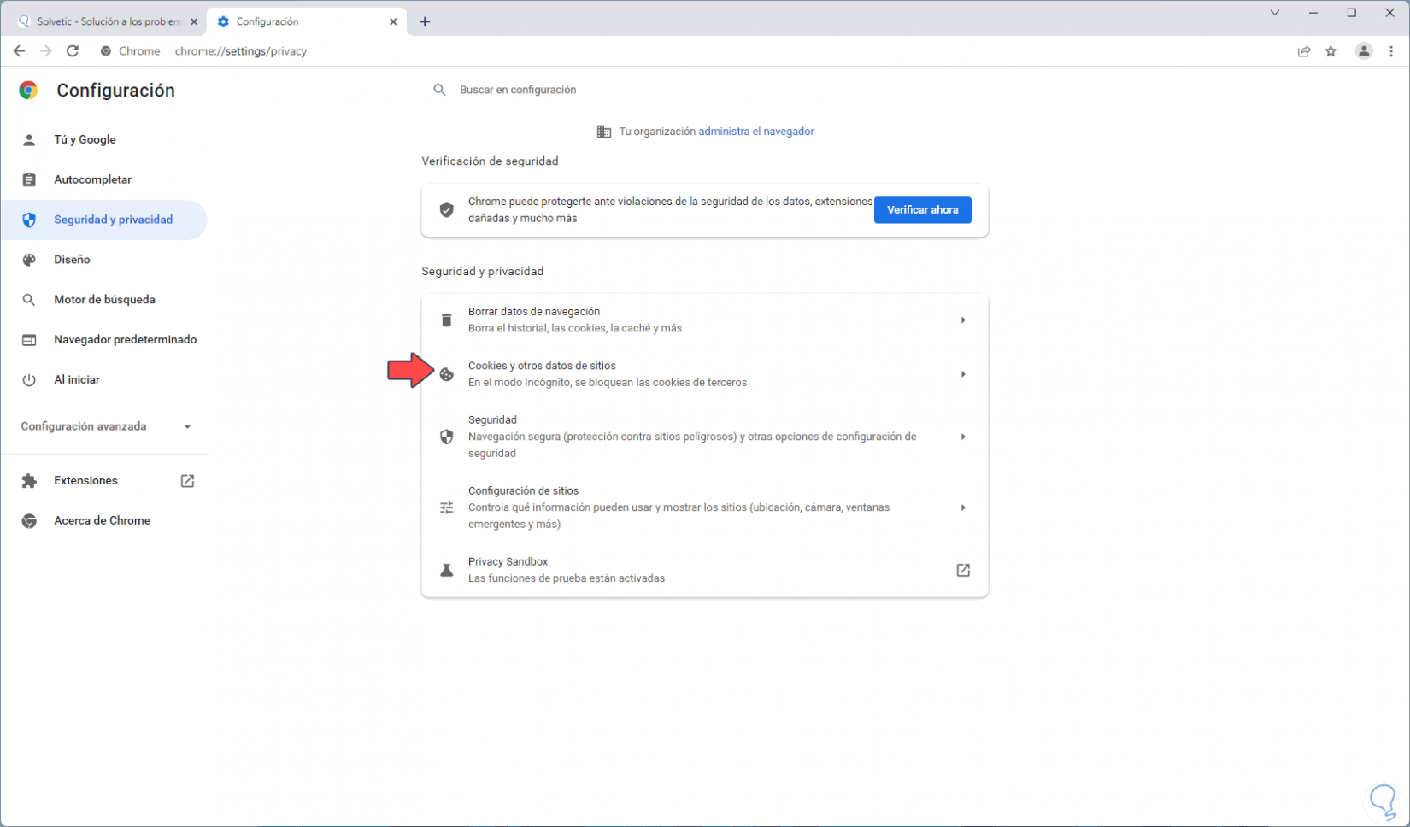1410x827 pixels.
Task: Click the forward navigation arrow
Action: 46,51
